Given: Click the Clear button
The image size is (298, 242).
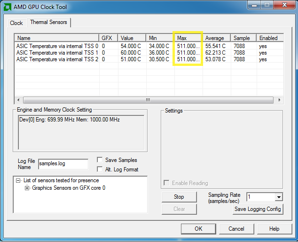Looking at the screenshot, I should click(x=179, y=209).
